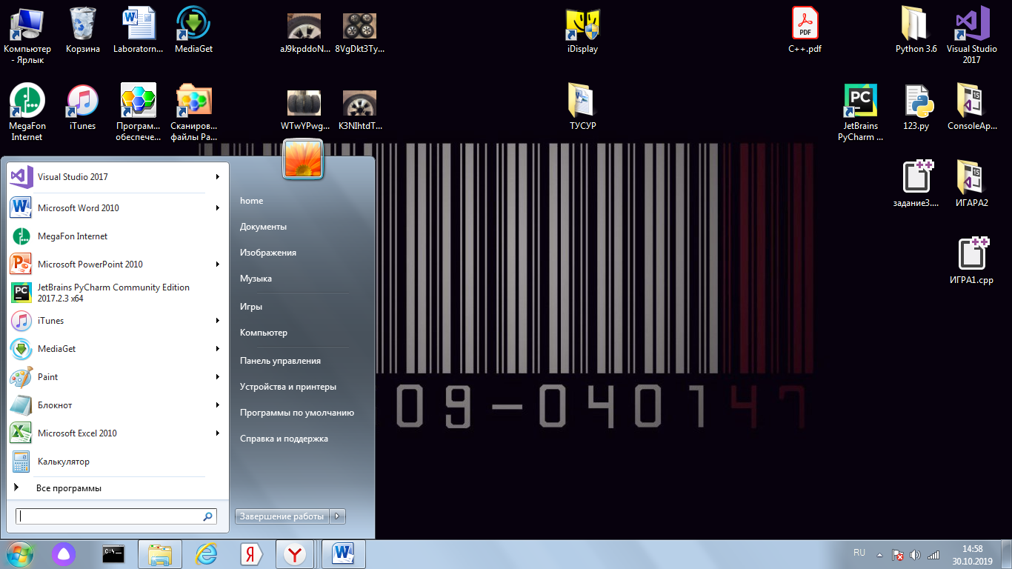Open Программы по умолчанию
Viewport: 1012px width, 569px height.
pyautogui.click(x=296, y=413)
